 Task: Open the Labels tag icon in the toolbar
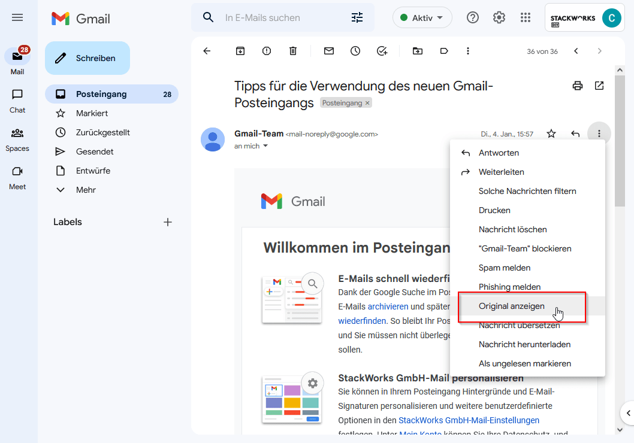[444, 51]
